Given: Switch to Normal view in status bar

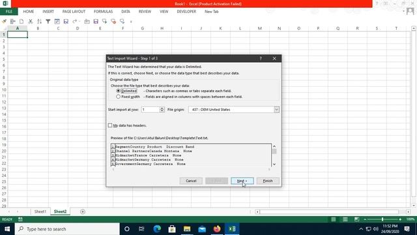Looking at the screenshot, I should coord(333,219).
